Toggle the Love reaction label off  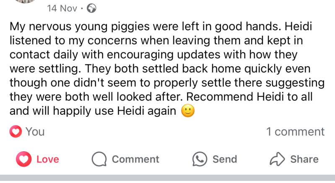point(47,159)
